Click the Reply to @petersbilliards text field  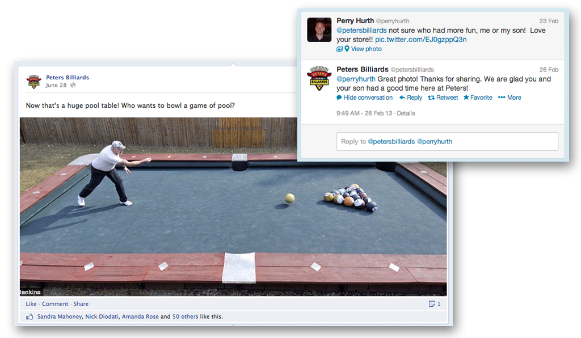tap(447, 141)
